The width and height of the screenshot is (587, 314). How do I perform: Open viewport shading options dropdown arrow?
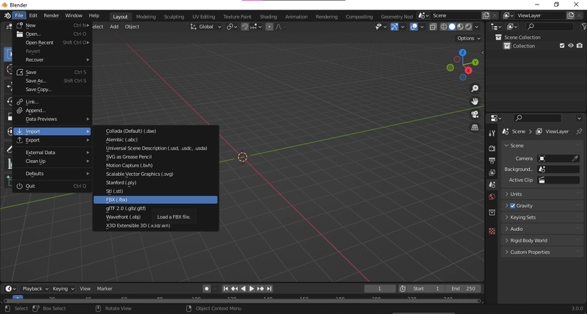pos(477,26)
